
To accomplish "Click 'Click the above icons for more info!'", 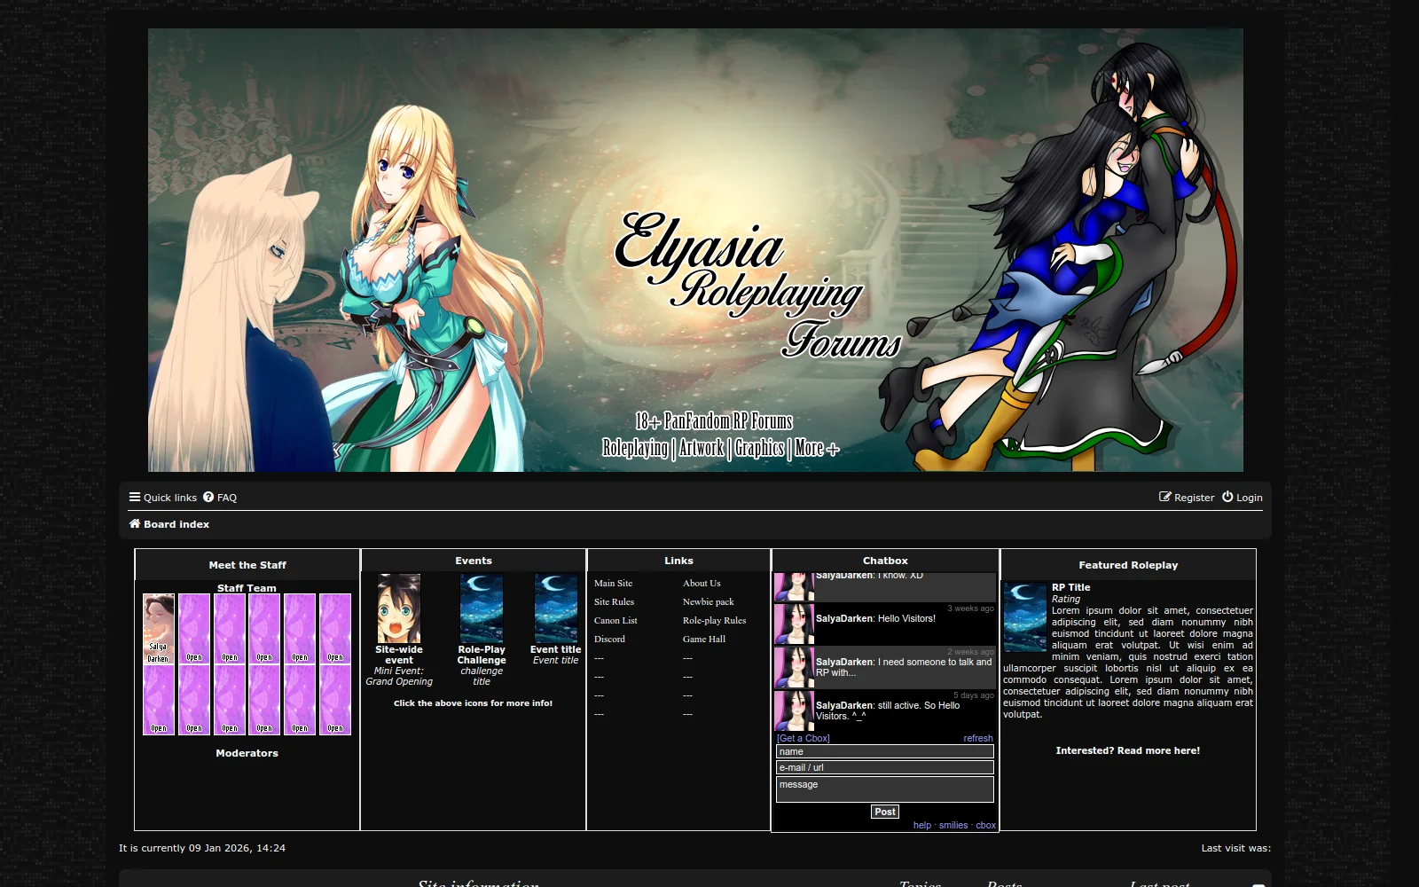I will pyautogui.click(x=474, y=703).
